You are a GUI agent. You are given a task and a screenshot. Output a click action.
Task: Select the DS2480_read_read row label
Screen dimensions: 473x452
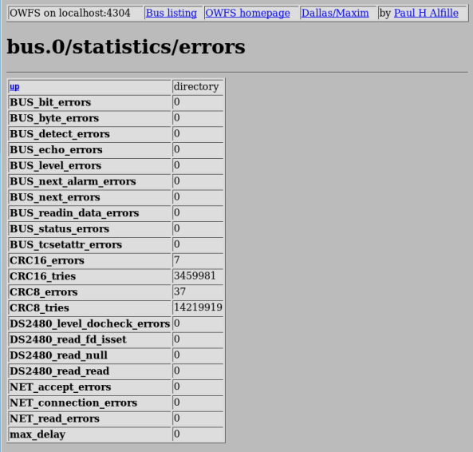click(60, 371)
